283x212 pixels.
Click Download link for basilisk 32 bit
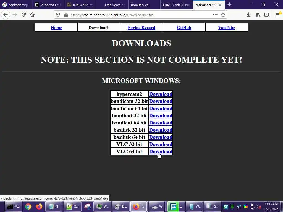[x=161, y=130]
